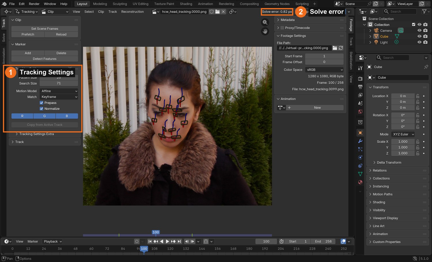The image size is (432, 262).
Task: Open the Reconstruction menu
Action: tap(132, 12)
